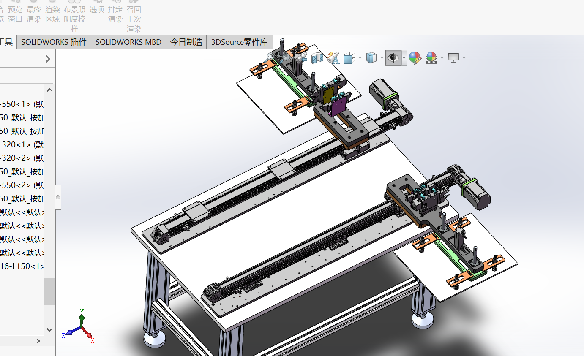Select tree row "-320<2> (默"

tap(22, 158)
